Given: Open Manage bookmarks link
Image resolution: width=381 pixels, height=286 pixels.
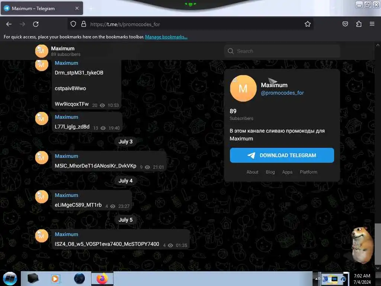Looking at the screenshot, I should [166, 37].
